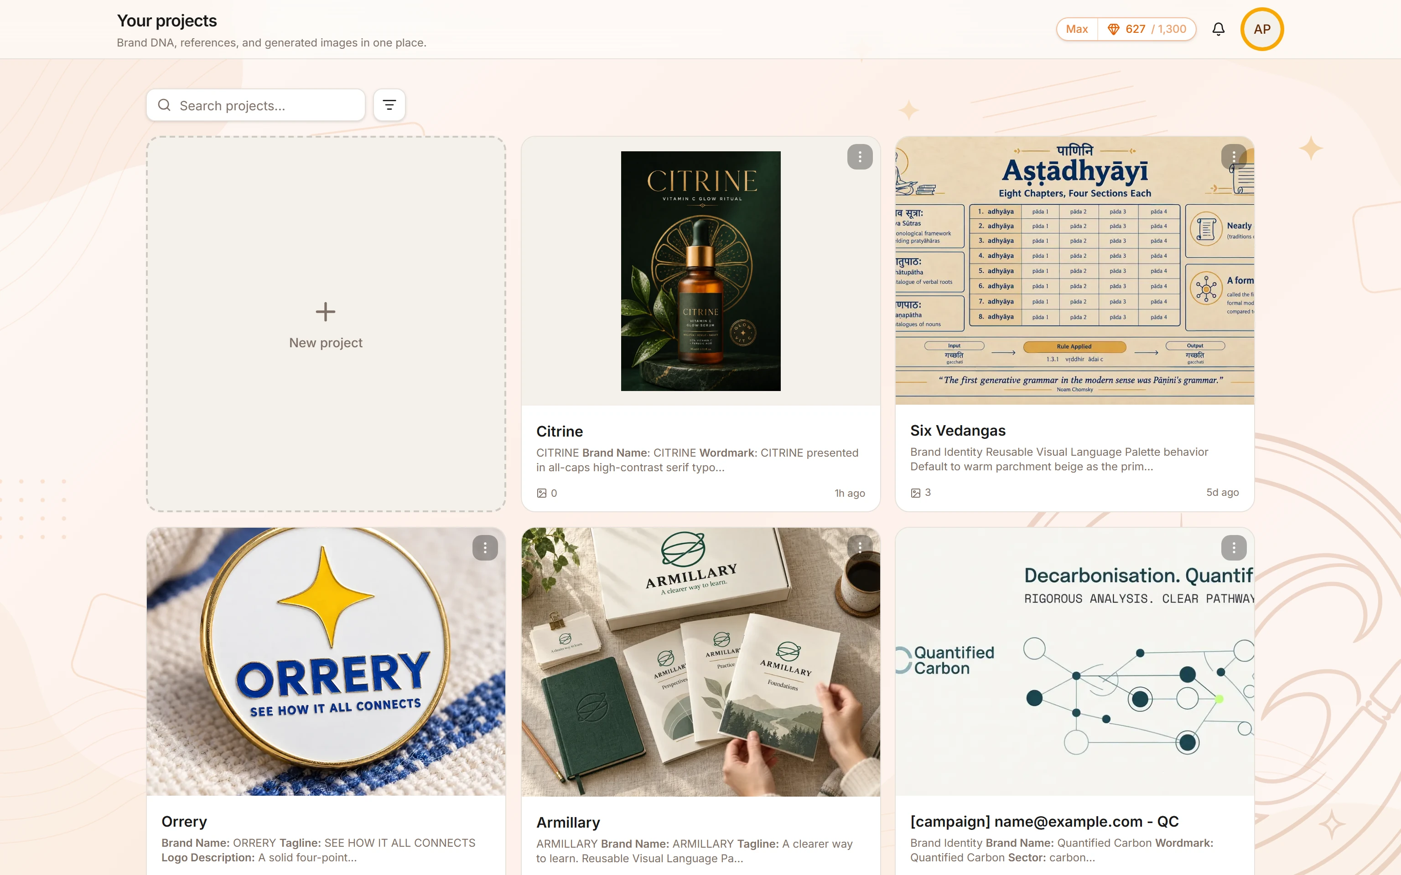Open the Armillary stationery thumbnail
Image resolution: width=1401 pixels, height=875 pixels.
[700, 661]
